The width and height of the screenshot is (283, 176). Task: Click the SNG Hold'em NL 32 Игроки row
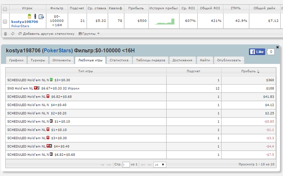click(x=141, y=88)
